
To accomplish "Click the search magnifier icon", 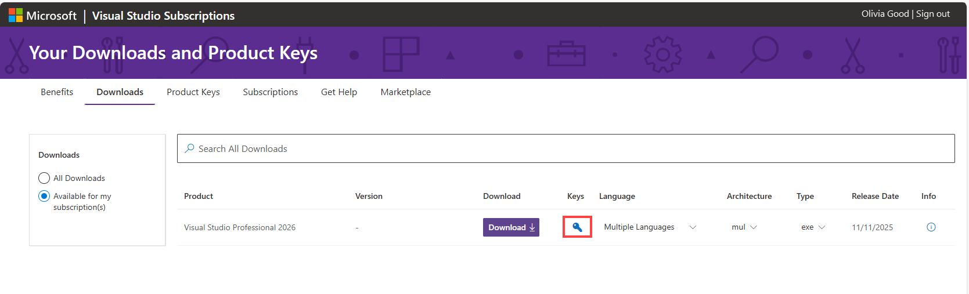I will [189, 148].
